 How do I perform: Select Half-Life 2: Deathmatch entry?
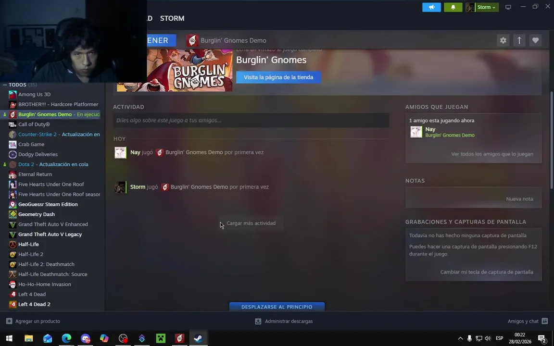click(x=46, y=264)
